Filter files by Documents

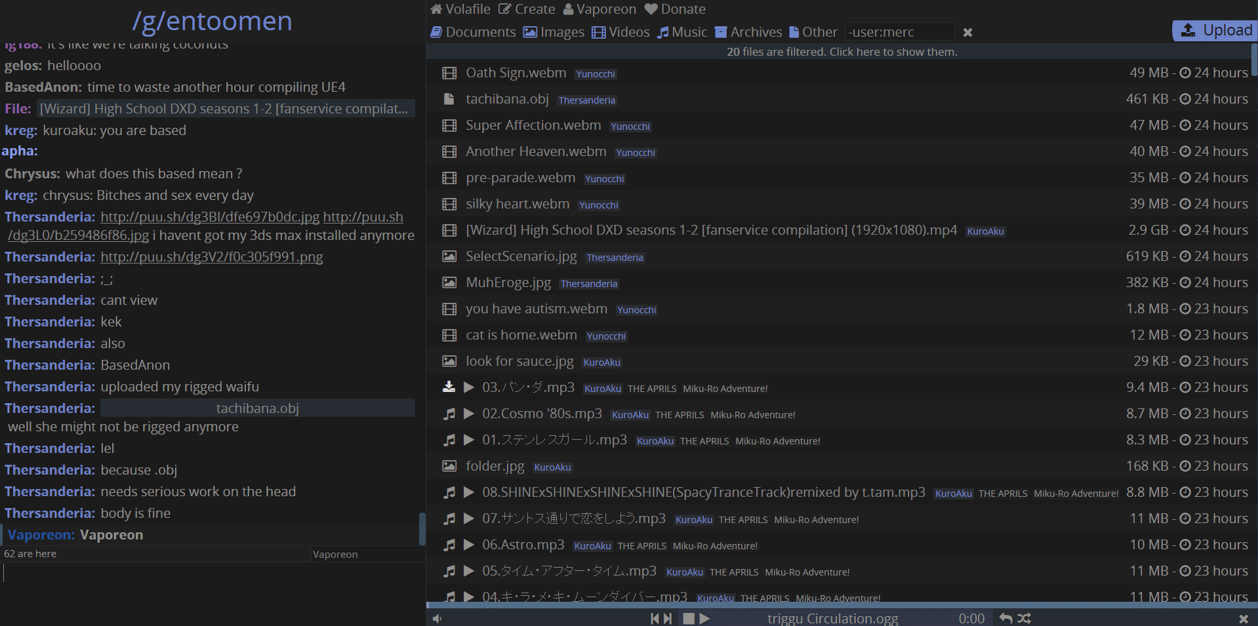(x=473, y=32)
